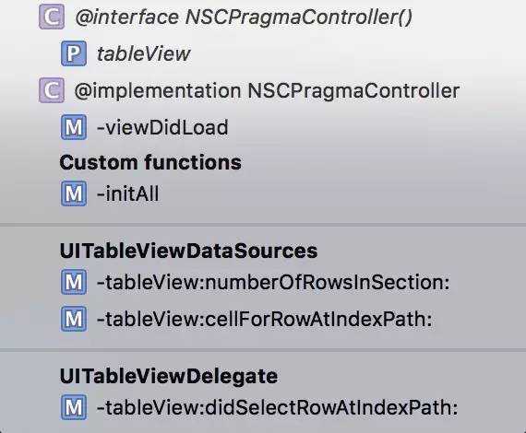Click the class icon beside @interface NSCPragmaController()
The width and height of the screenshot is (526, 433).
pyautogui.click(x=52, y=17)
